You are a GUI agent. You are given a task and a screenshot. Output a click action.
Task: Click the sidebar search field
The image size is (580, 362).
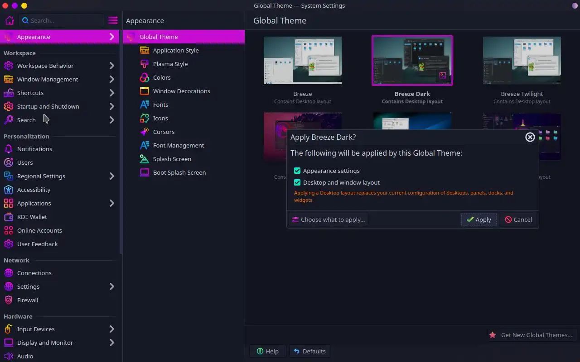pos(61,20)
